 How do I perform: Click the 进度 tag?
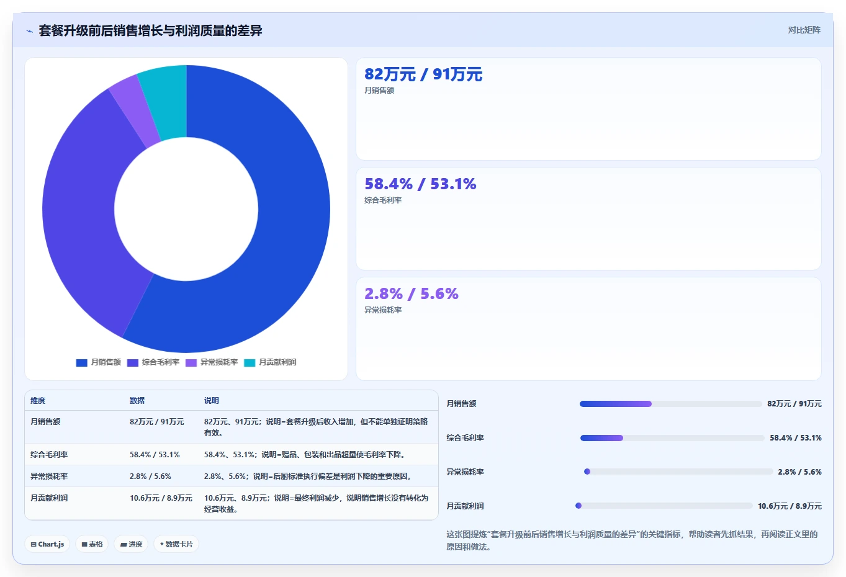pos(131,544)
